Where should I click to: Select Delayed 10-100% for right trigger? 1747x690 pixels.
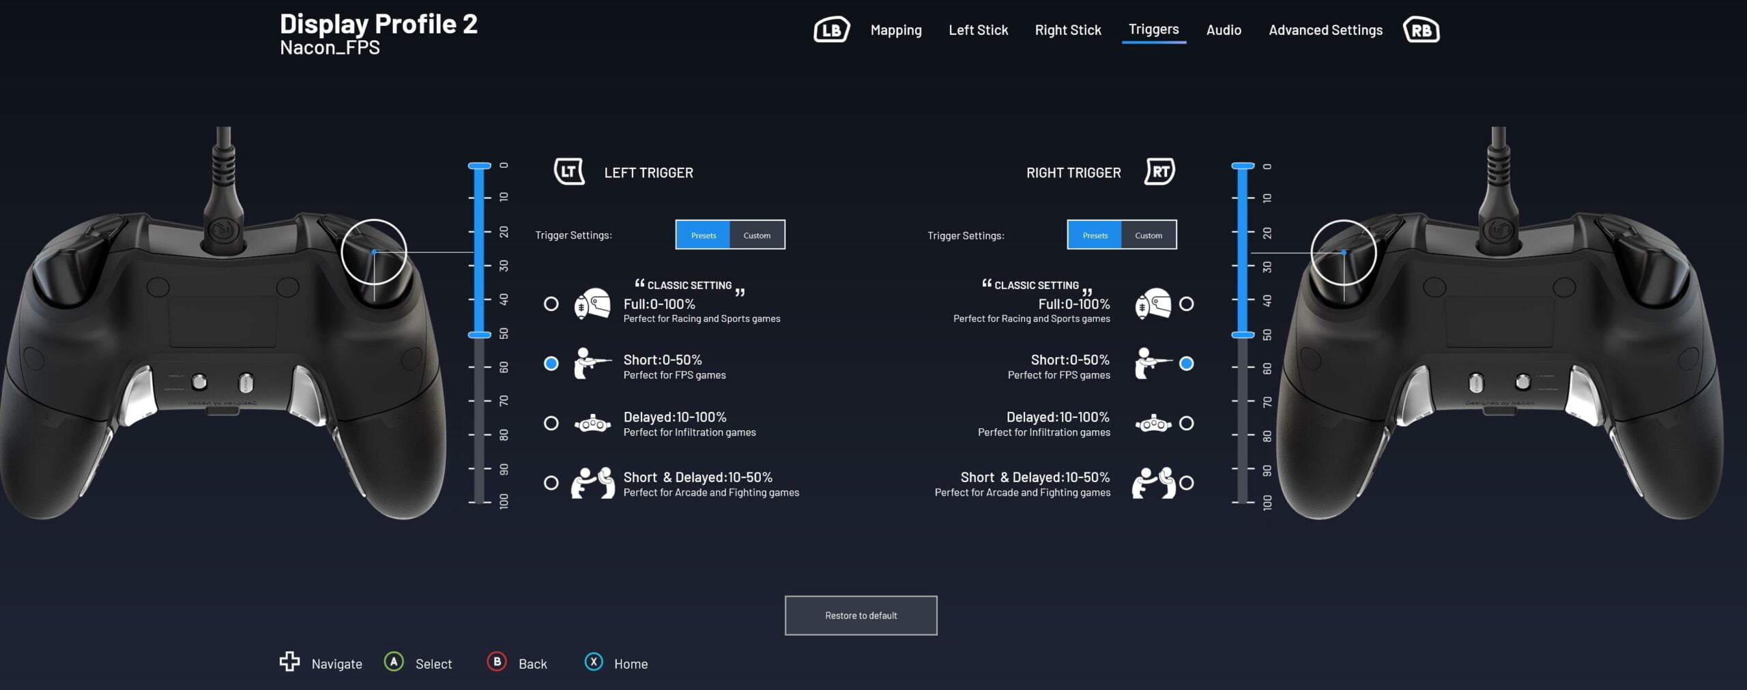1187,423
